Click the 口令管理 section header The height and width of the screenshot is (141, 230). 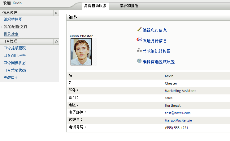tap(29, 42)
